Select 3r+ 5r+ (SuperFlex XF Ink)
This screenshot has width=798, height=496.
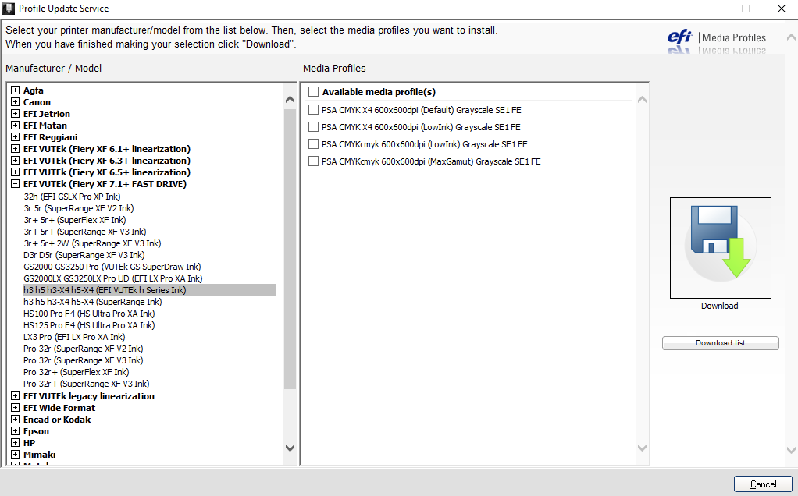pyautogui.click(x=75, y=220)
